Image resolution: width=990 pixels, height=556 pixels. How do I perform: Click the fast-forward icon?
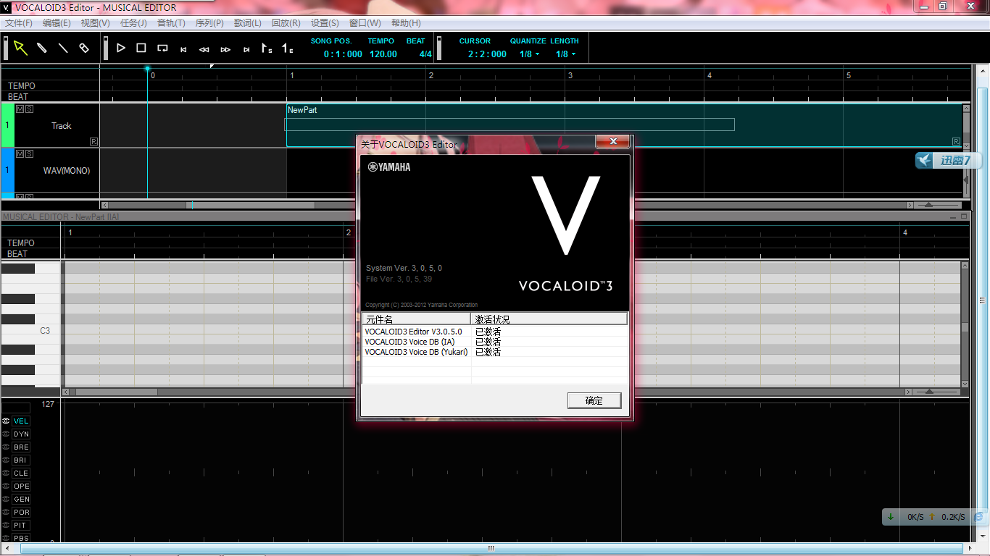[x=225, y=50]
